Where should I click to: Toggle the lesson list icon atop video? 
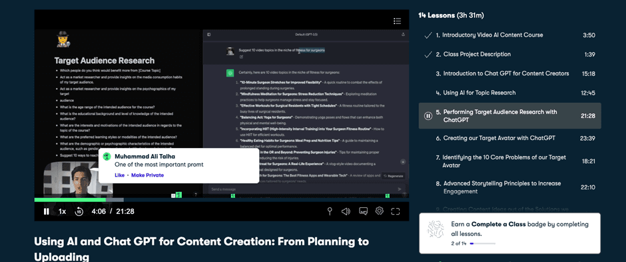[x=397, y=21]
